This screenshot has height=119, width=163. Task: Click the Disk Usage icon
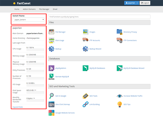51,40
